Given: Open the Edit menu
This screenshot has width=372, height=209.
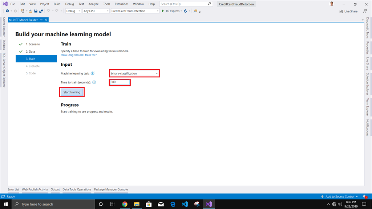Looking at the screenshot, I should coord(22,4).
